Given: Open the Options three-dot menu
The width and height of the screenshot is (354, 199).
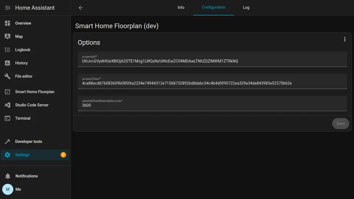Looking at the screenshot, I should point(345,39).
